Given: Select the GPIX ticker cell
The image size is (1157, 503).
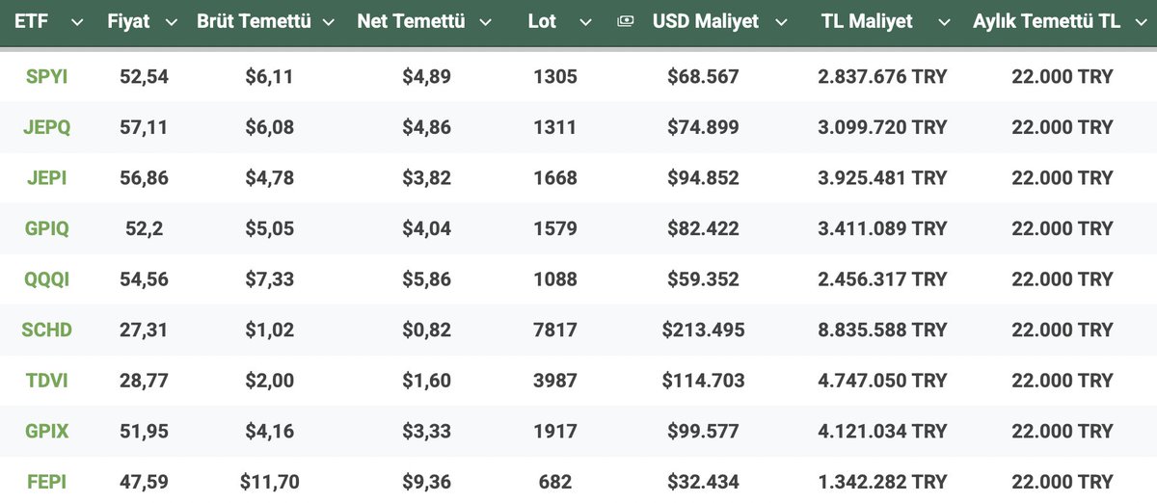Looking at the screenshot, I should point(46,431).
